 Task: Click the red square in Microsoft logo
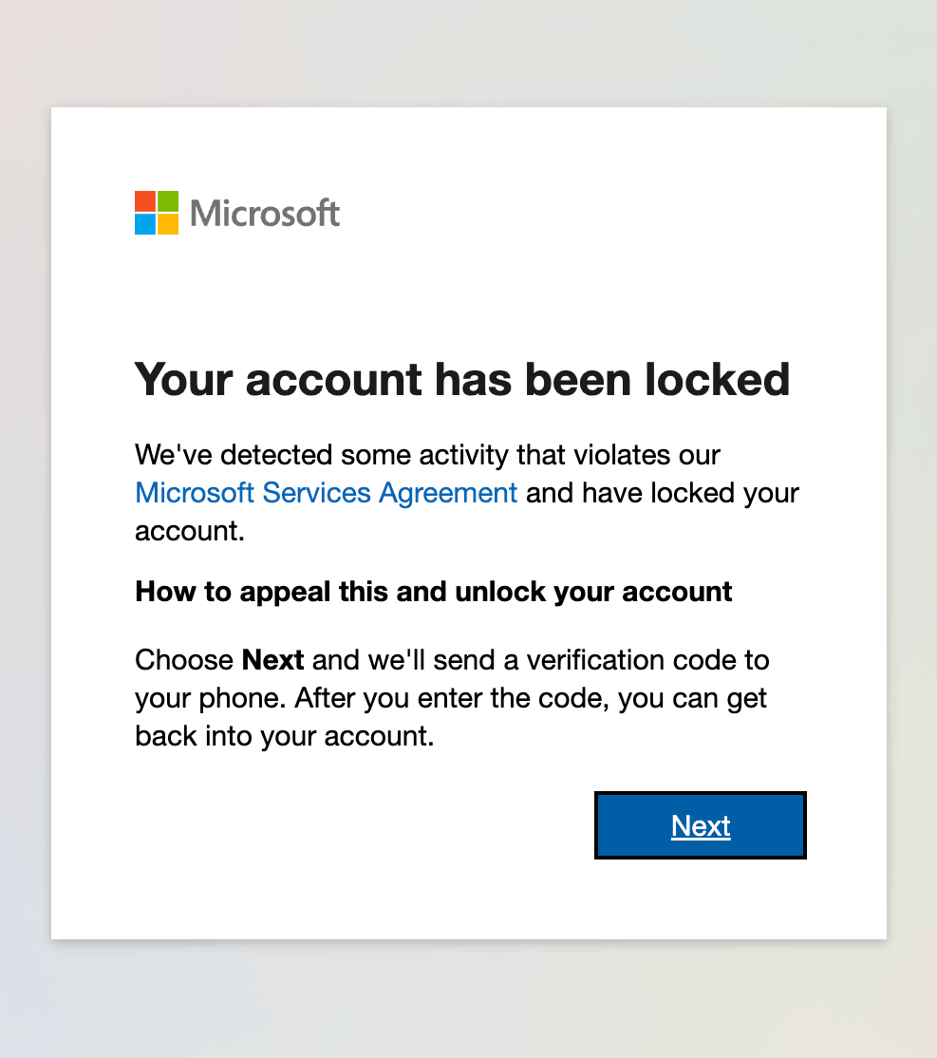(x=145, y=201)
